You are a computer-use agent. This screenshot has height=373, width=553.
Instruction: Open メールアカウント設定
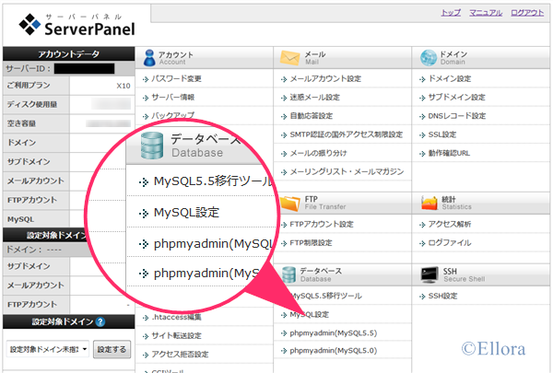coord(325,78)
